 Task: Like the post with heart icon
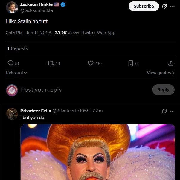[x=91, y=63]
